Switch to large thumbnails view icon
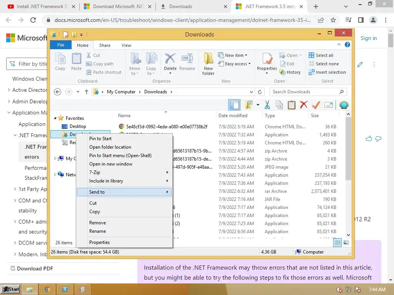This screenshot has width=394, height=295. pos(346,242)
